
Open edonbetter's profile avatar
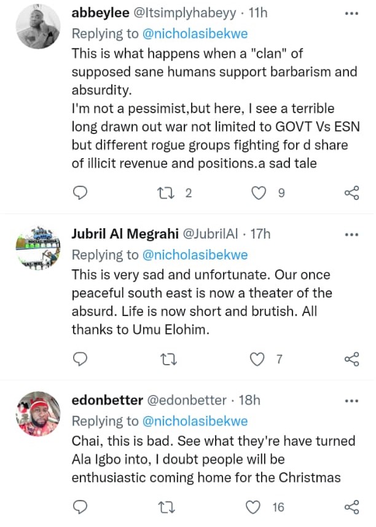pyautogui.click(x=37, y=415)
